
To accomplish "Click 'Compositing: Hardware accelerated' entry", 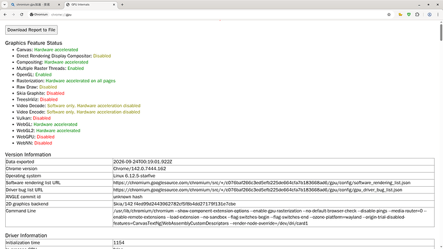I will [52, 62].
